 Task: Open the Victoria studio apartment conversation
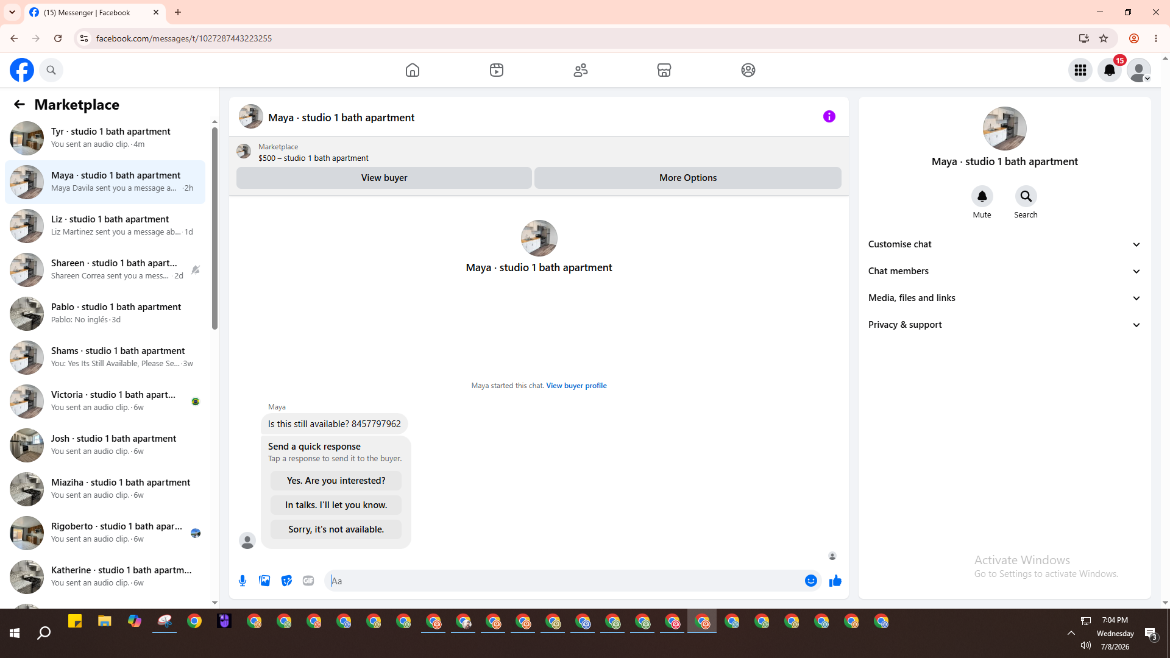[105, 402]
